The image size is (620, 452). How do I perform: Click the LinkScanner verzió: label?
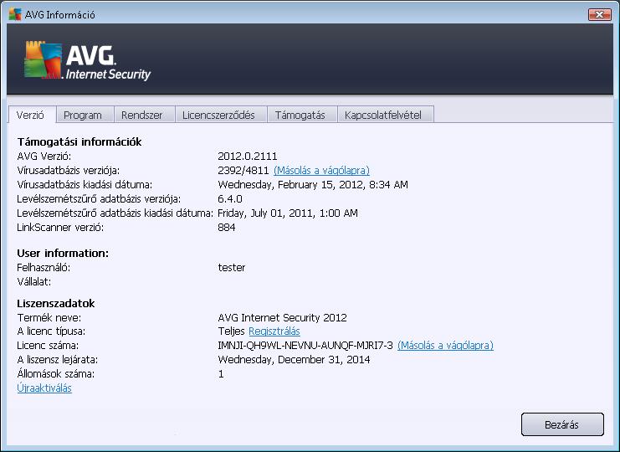[x=60, y=228]
